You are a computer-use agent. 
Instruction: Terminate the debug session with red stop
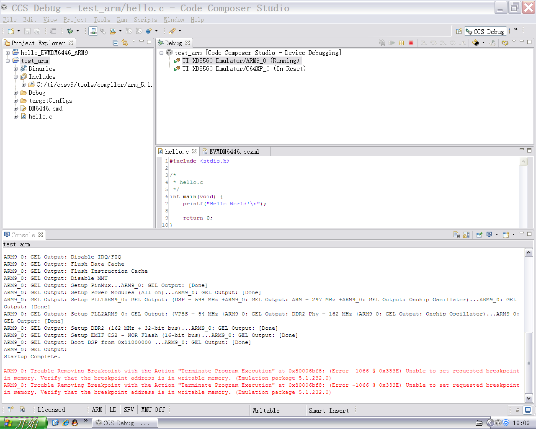pos(411,43)
